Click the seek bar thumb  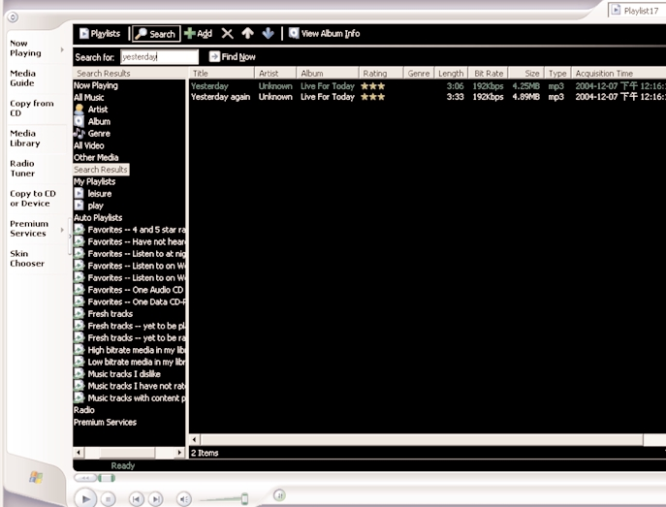coord(107,478)
